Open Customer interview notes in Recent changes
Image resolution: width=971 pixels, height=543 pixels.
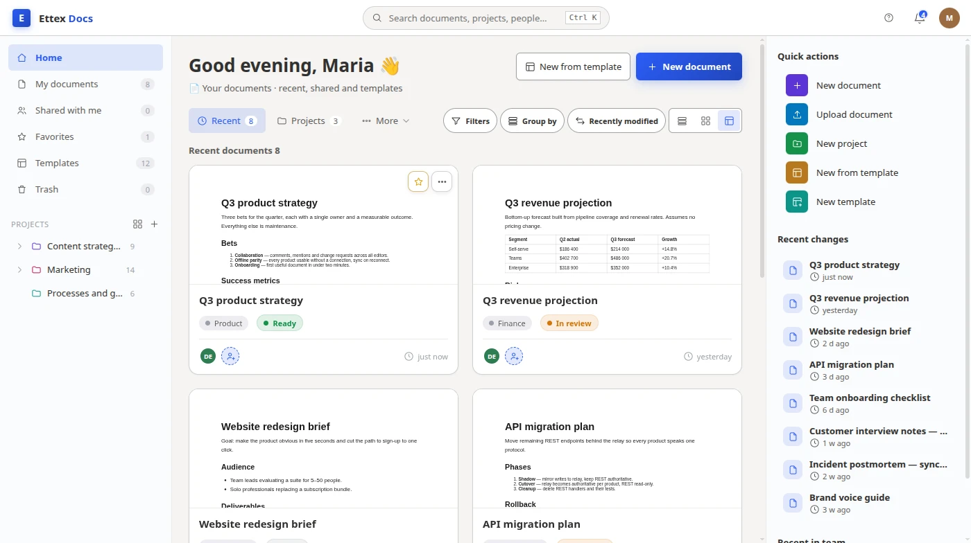point(865,436)
